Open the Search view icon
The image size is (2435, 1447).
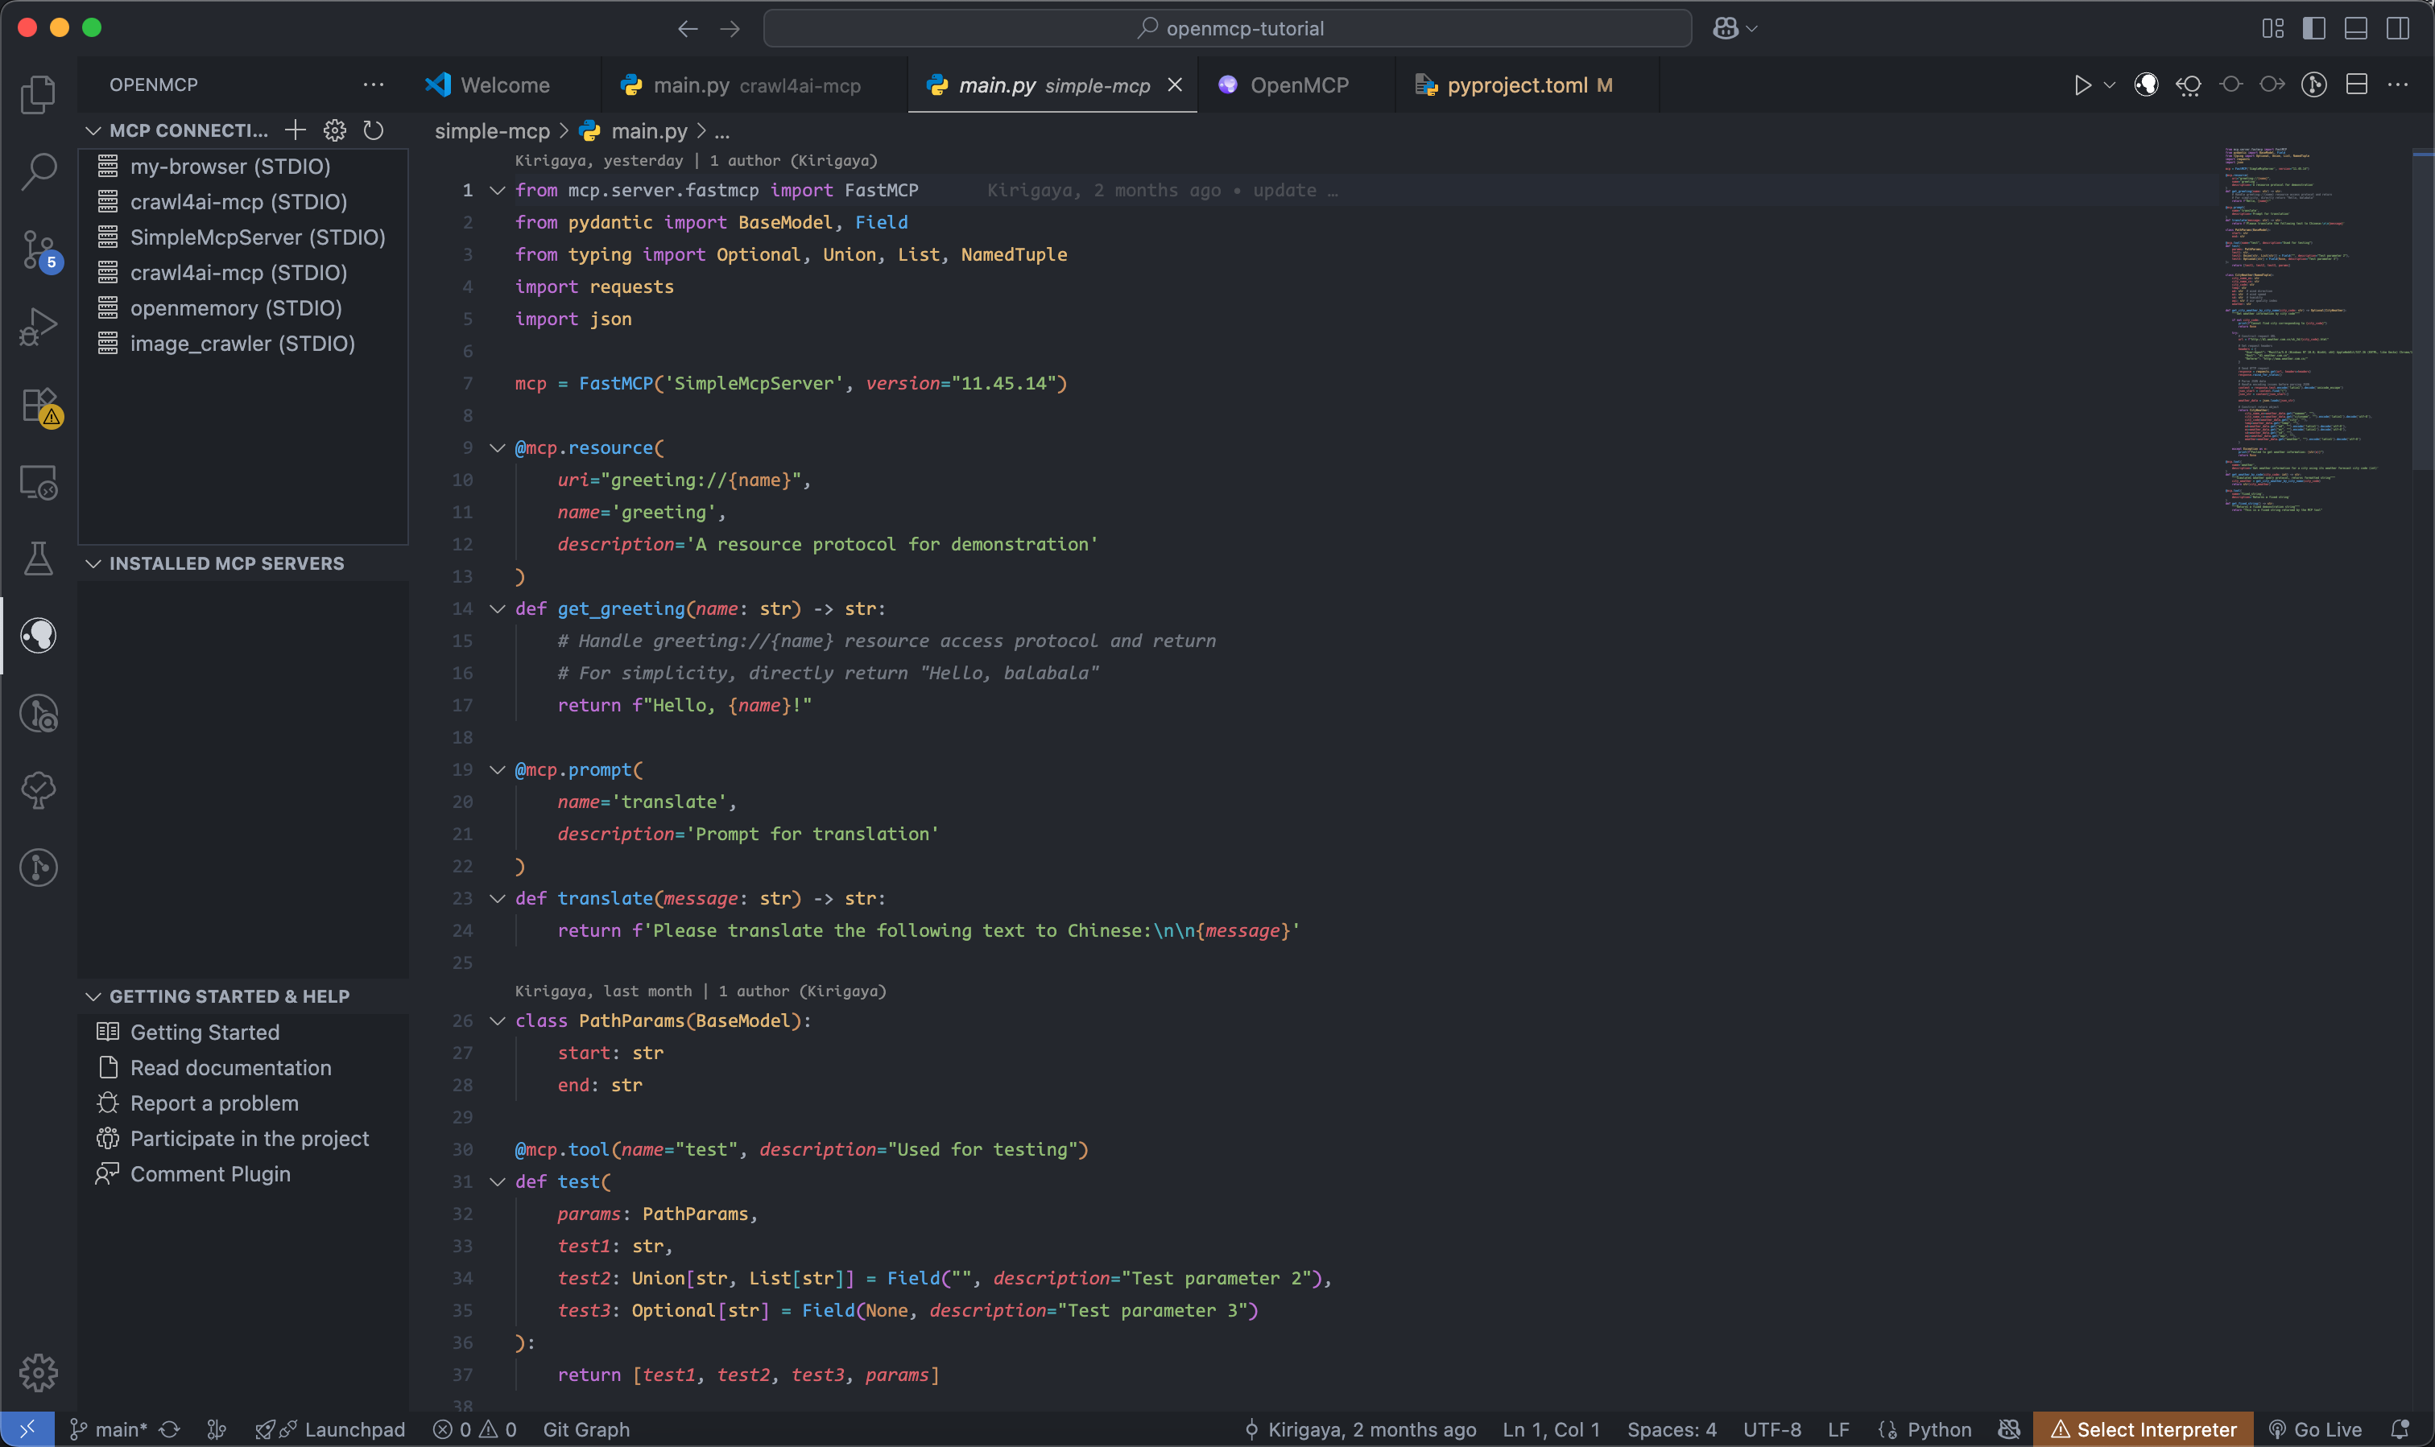38,171
